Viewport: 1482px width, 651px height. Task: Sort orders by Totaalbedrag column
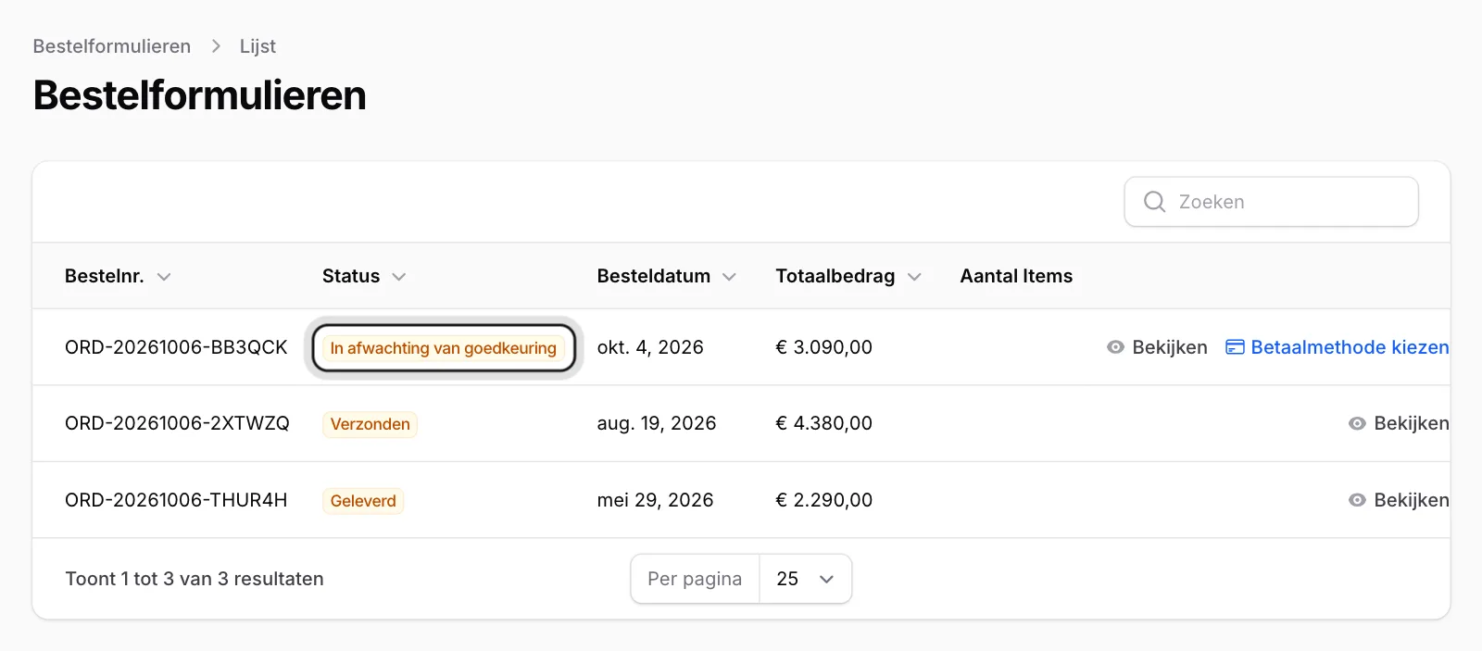(848, 276)
